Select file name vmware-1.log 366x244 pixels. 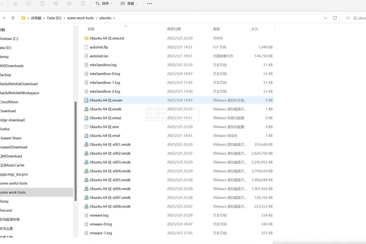(x=101, y=233)
